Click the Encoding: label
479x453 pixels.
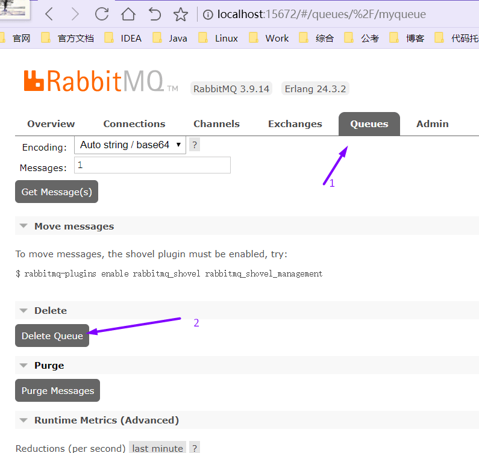pos(45,147)
